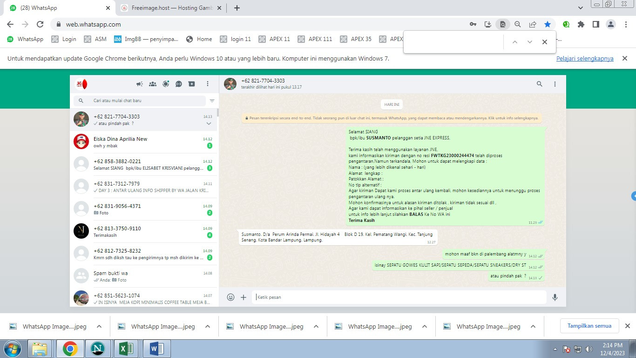Open WhatsApp sidebar three-dot menu
The image size is (636, 358).
[208, 84]
